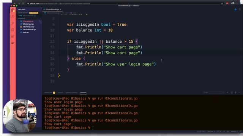The width and height of the screenshot is (243, 136).
Task: Open 02takeinput.zip in the explorer
Action: [x=28, y=27]
